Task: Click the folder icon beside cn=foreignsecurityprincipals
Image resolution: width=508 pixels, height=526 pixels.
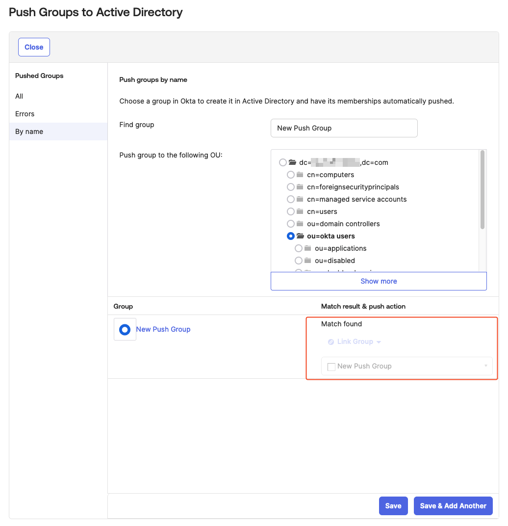Action: click(x=300, y=187)
